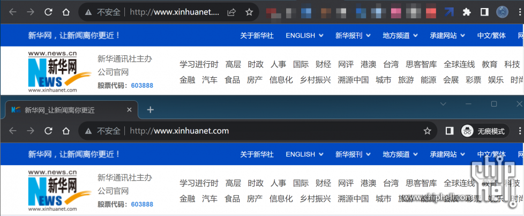
Task: Reload page in the top browser window
Action: (x=48, y=12)
